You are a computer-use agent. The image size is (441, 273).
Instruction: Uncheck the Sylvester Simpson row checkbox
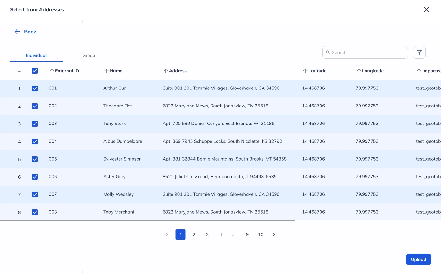(35, 159)
